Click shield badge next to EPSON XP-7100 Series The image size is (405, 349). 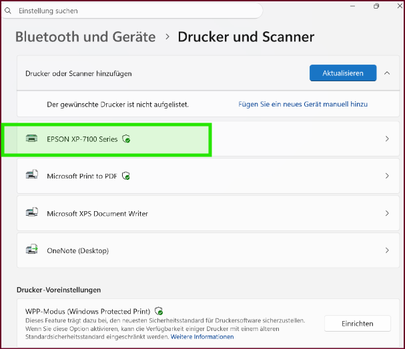pos(126,139)
